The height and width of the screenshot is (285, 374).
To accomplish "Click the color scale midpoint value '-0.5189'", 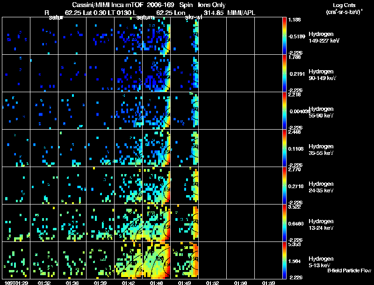I will pyautogui.click(x=297, y=37).
